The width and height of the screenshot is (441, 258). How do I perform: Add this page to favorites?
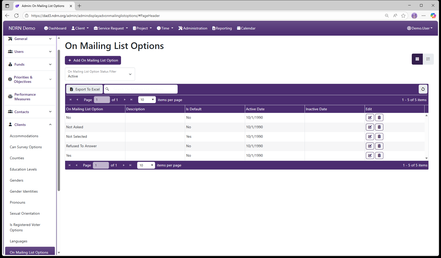click(x=403, y=16)
